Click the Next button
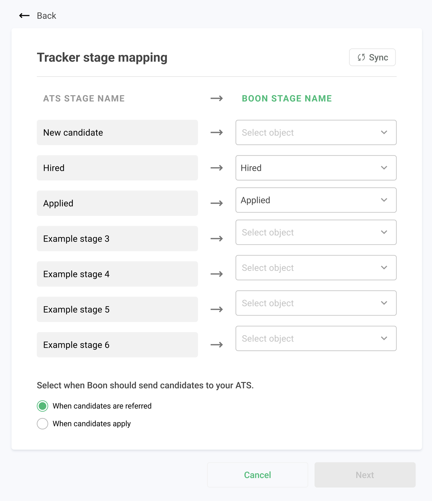 [365, 475]
